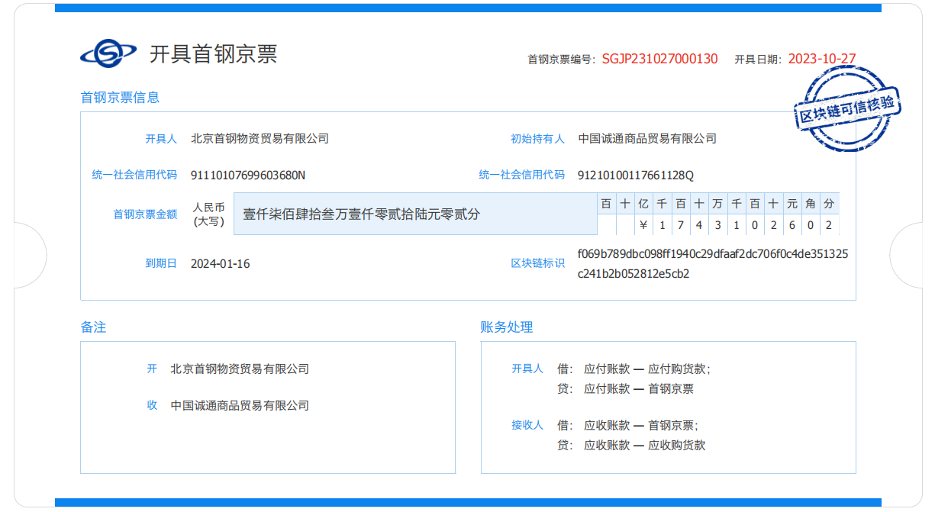The height and width of the screenshot is (512, 935).
Task: Select 中国诚通商品贸易有限公司 in the 备注 box
Action: tap(240, 405)
